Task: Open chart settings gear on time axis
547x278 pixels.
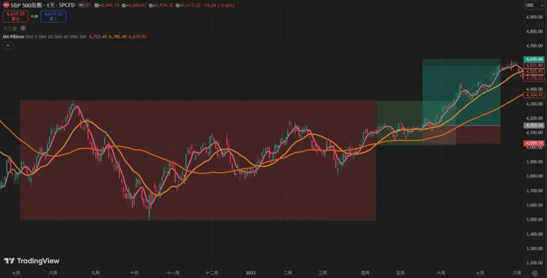Action: tap(535, 273)
